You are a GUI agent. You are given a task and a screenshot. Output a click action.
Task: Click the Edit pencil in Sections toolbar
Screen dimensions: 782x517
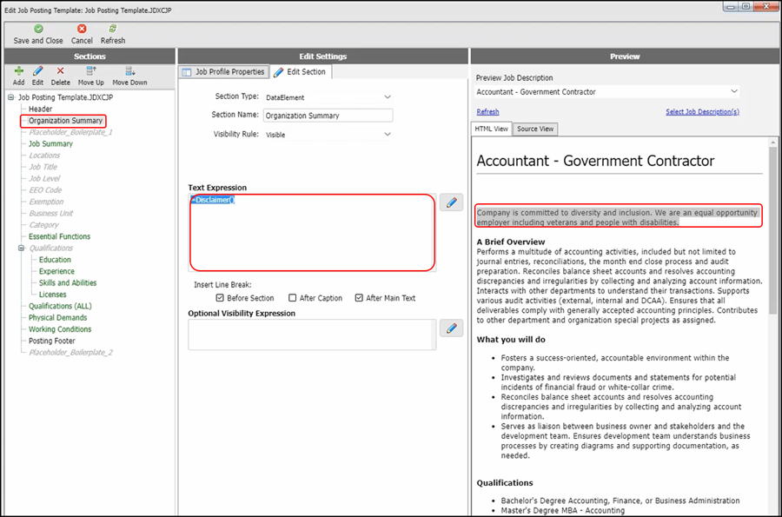coord(37,71)
